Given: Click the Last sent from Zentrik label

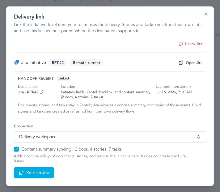Looking at the screenshot, I should pos(174,87).
